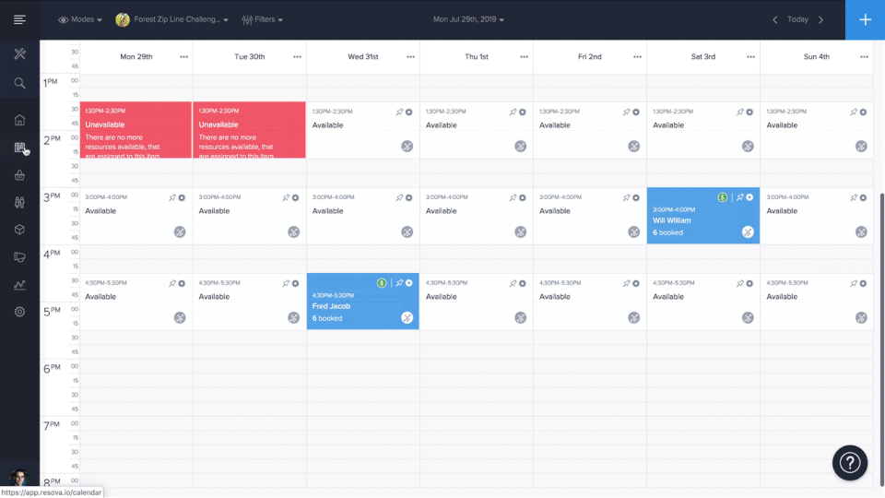Open the Unavailable slot on Mon 29th
This screenshot has width=885, height=498.
[136, 130]
